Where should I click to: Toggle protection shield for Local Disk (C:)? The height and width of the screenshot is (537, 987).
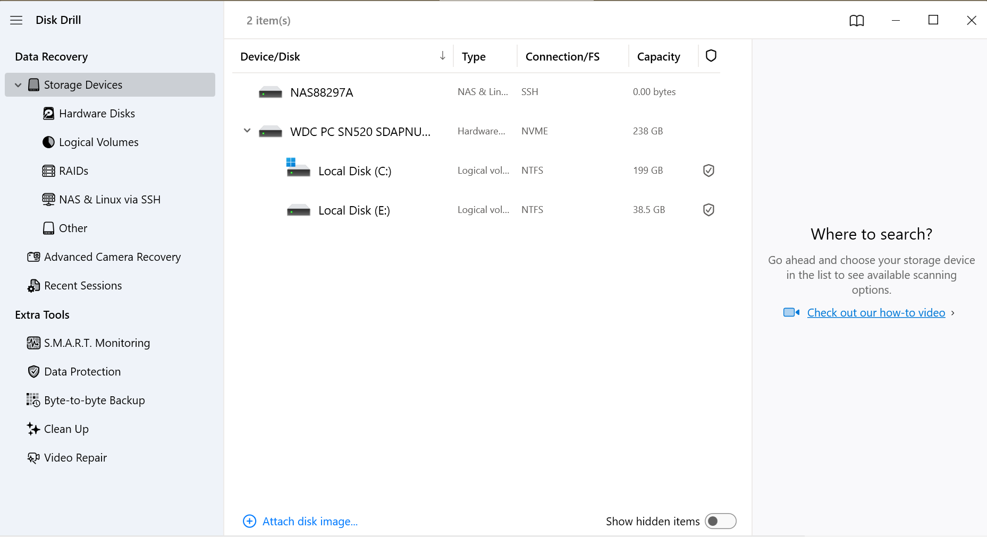click(708, 171)
